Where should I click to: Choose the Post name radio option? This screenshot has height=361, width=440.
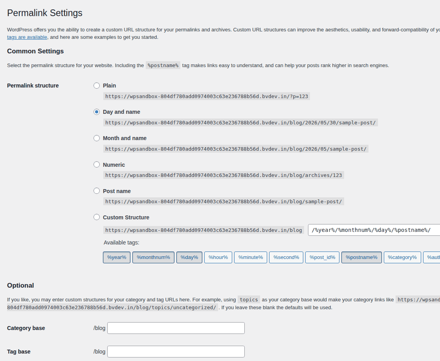click(x=97, y=191)
